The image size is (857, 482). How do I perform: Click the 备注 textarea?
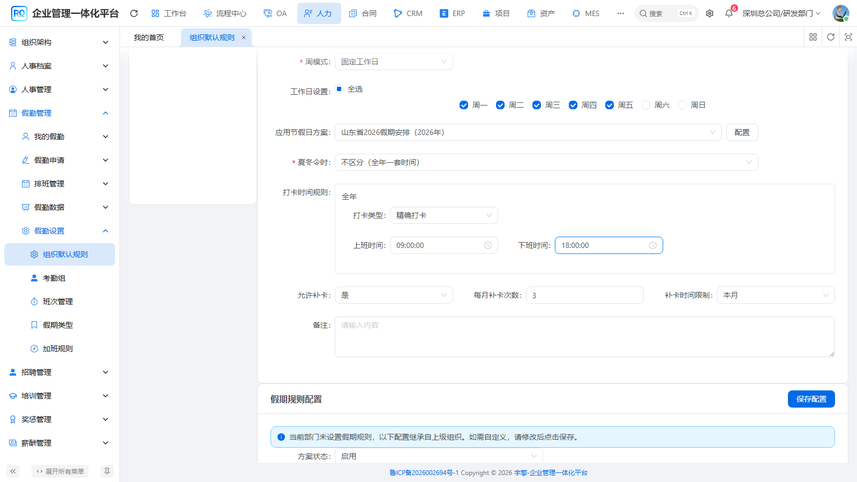coord(585,337)
